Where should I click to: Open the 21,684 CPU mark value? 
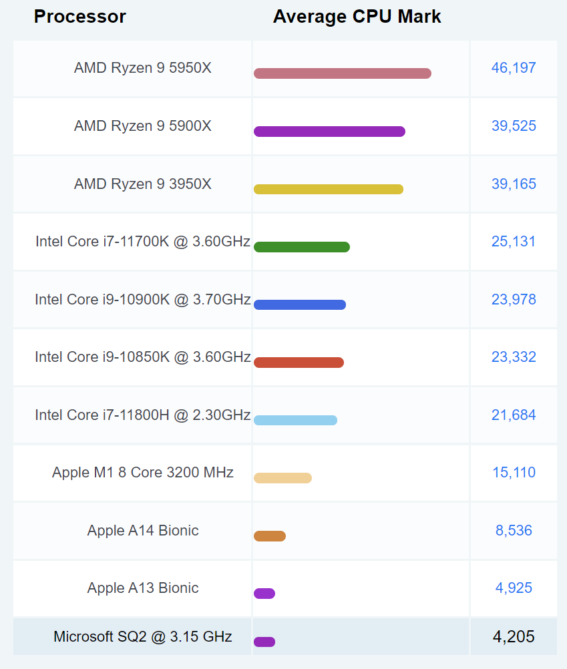tap(514, 415)
